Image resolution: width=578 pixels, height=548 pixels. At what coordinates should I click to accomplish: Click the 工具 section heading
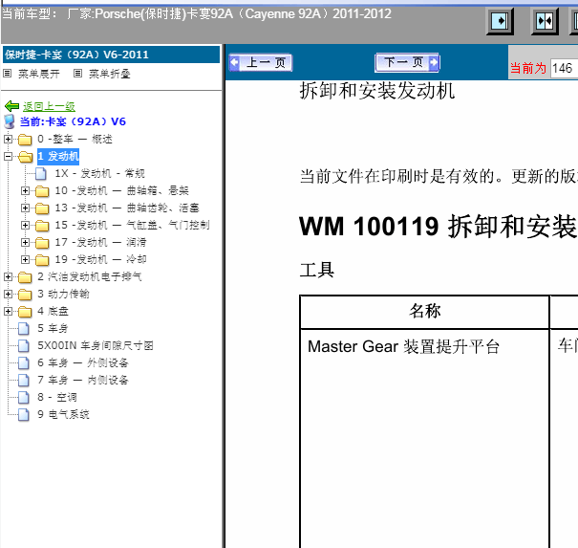point(317,270)
